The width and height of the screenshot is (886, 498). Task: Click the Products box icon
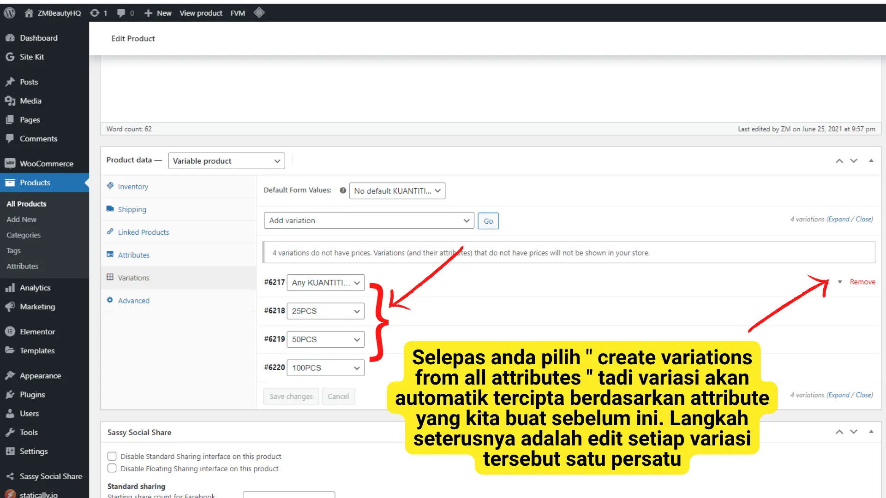10,183
